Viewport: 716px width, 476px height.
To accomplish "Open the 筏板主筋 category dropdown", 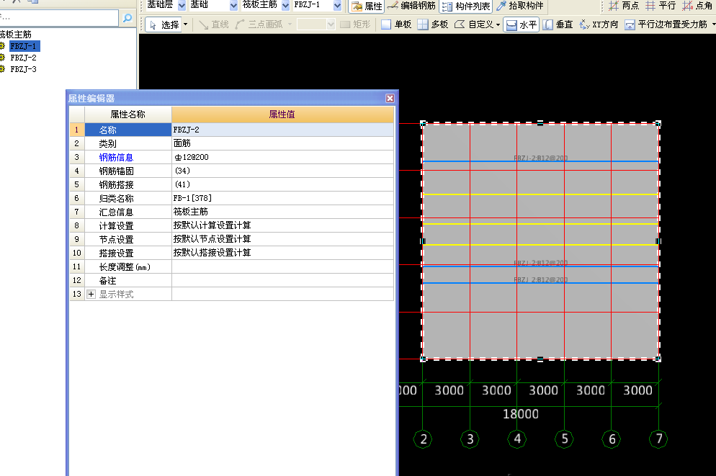I will pyautogui.click(x=285, y=6).
